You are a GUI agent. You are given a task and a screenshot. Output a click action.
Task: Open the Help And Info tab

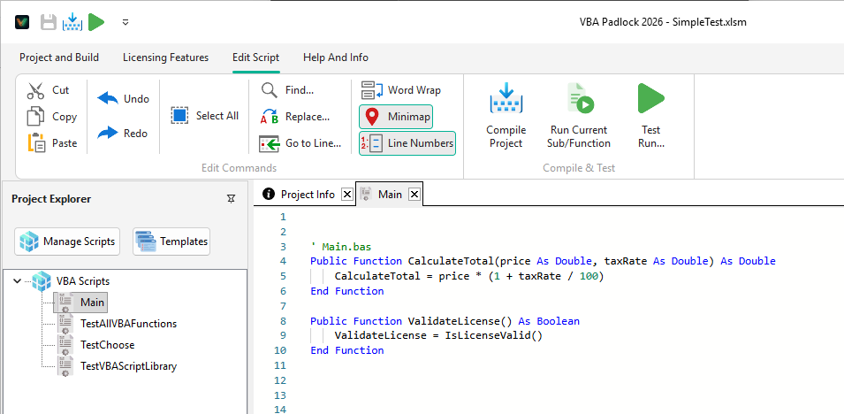click(x=336, y=57)
